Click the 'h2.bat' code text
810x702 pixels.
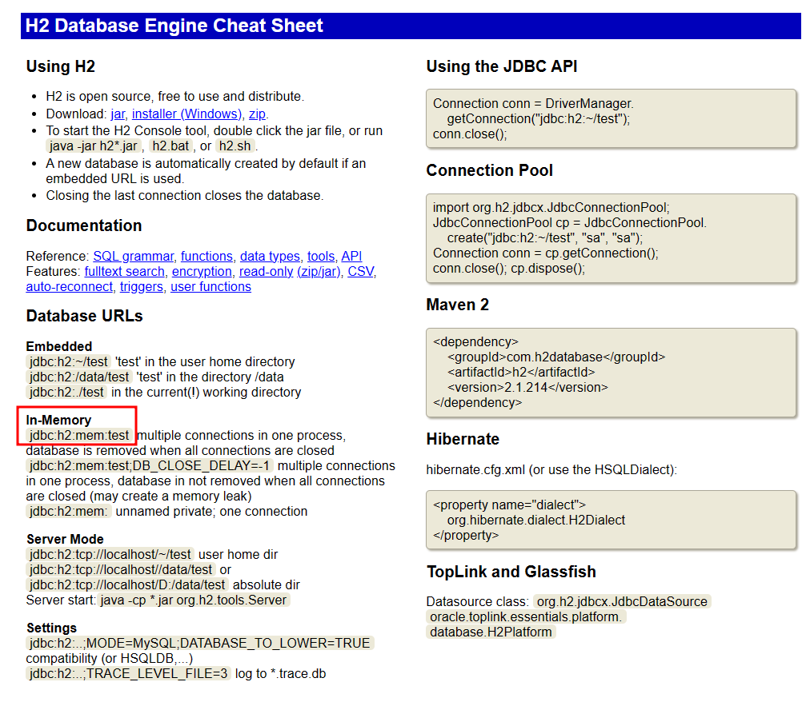pos(170,146)
